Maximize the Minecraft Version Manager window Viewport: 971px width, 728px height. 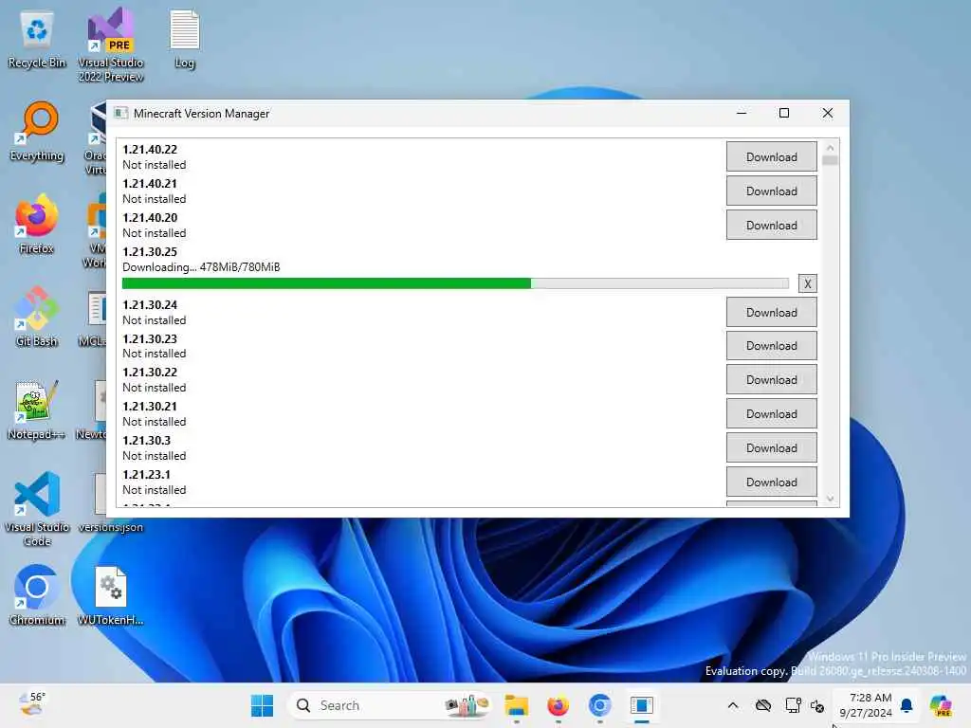pos(784,114)
